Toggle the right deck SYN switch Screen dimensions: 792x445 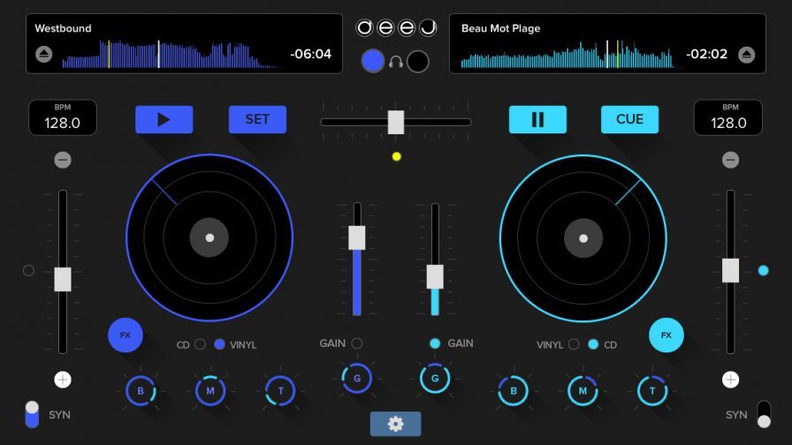[765, 415]
